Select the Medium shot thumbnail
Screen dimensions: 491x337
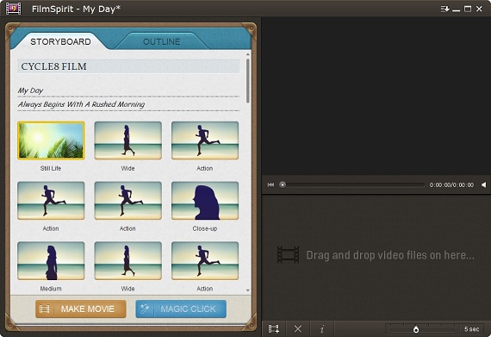click(x=51, y=261)
